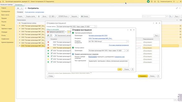182x102 pixels.
Task: Click yellow Отправить button
Action: click(x=143, y=76)
